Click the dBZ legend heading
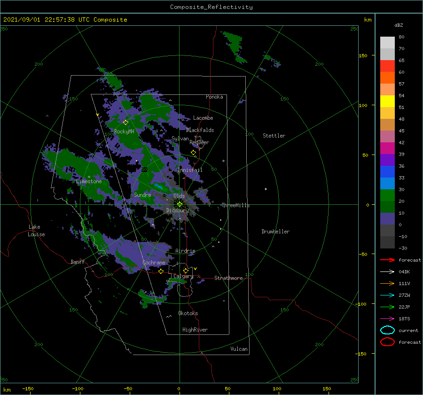This screenshot has width=423, height=395. [x=399, y=25]
